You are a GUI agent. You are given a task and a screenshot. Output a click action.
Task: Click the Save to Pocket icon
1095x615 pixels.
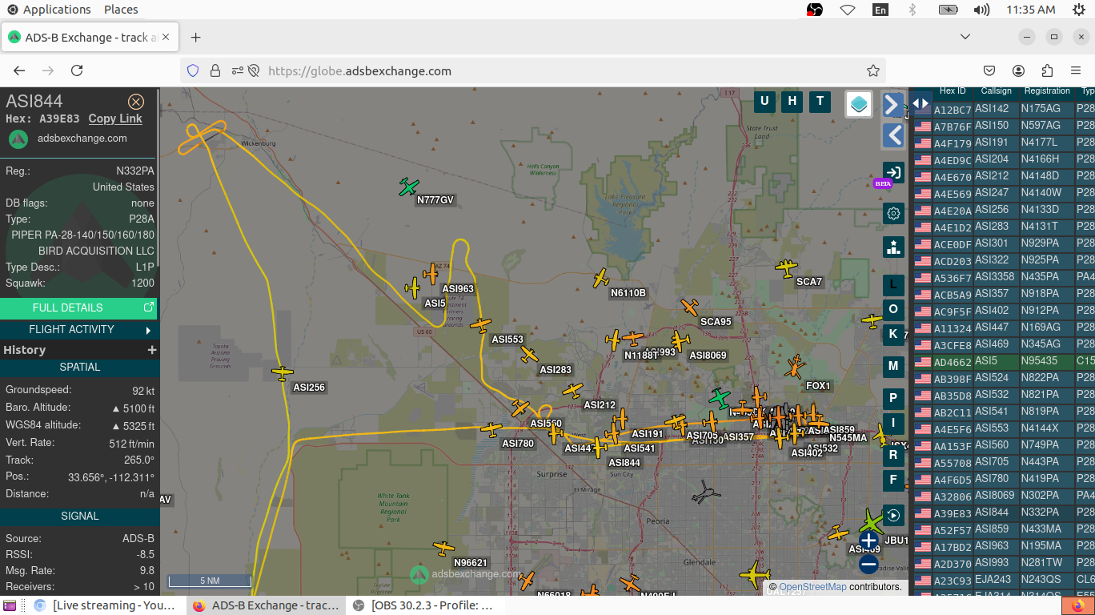click(x=989, y=70)
